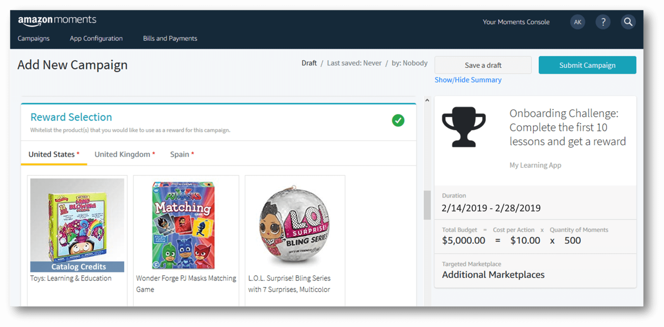The width and height of the screenshot is (664, 327).
Task: Open App Configuration menu
Action: 96,38
